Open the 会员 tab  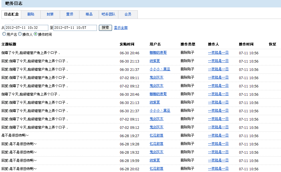(x=128, y=14)
